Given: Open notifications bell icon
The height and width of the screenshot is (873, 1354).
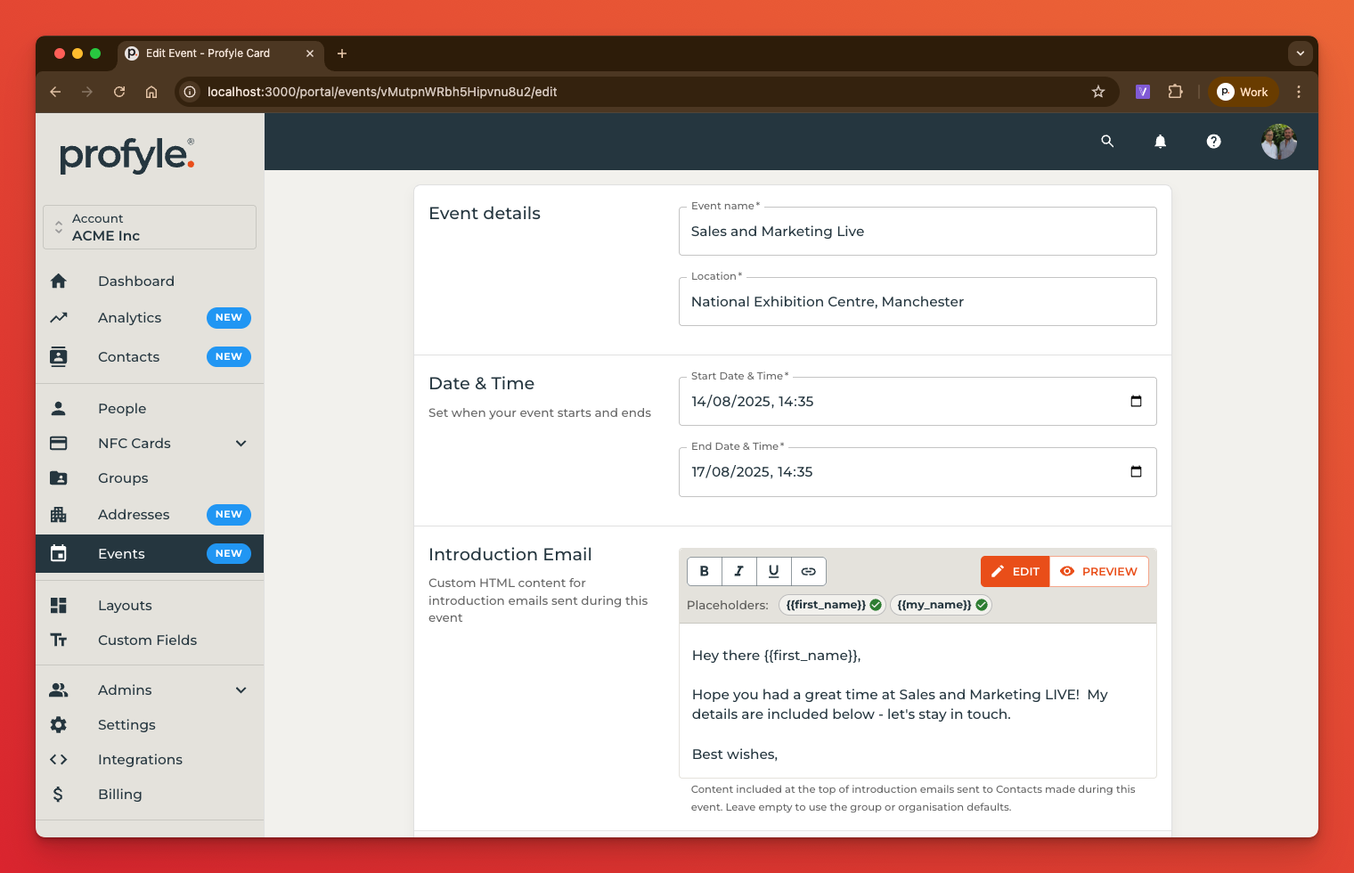Looking at the screenshot, I should coord(1160,141).
